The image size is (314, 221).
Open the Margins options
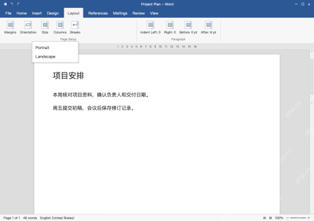[x=10, y=28]
